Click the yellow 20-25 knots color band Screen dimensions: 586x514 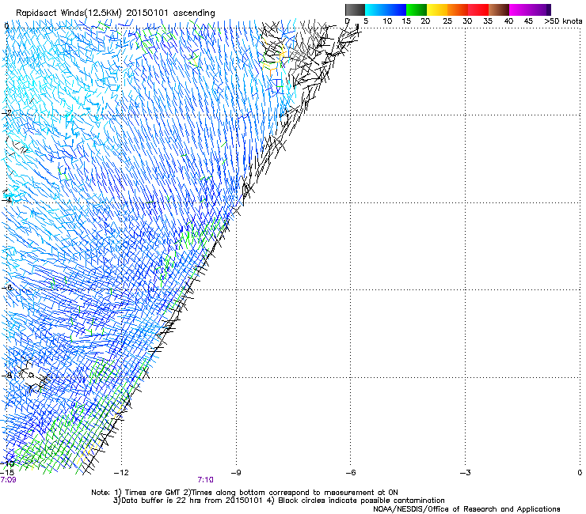coord(437,9)
